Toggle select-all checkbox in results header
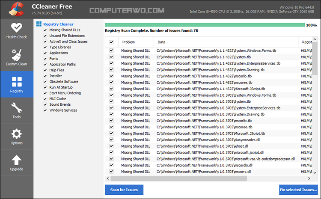321x199 pixels. (x=111, y=42)
